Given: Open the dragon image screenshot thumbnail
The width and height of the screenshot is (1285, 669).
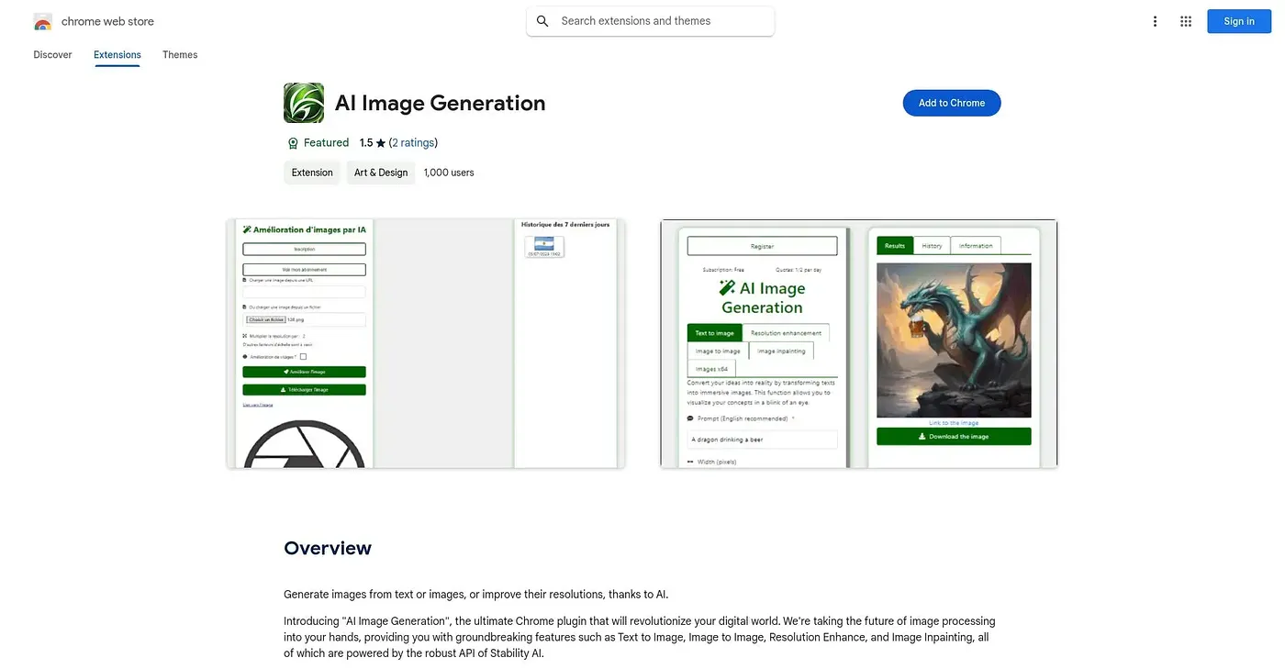Looking at the screenshot, I should [859, 343].
